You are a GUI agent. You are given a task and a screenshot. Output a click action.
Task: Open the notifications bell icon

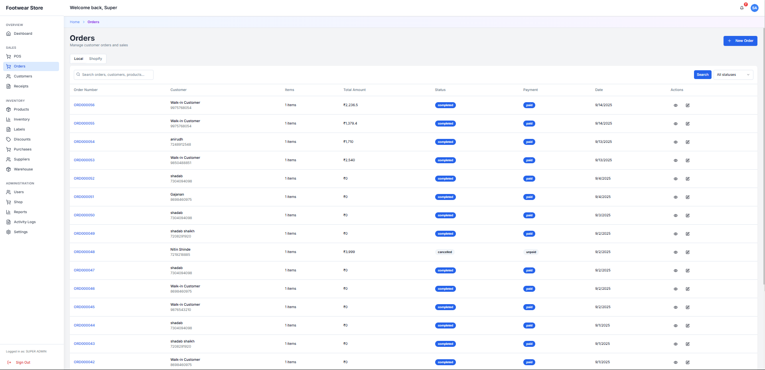(x=742, y=8)
